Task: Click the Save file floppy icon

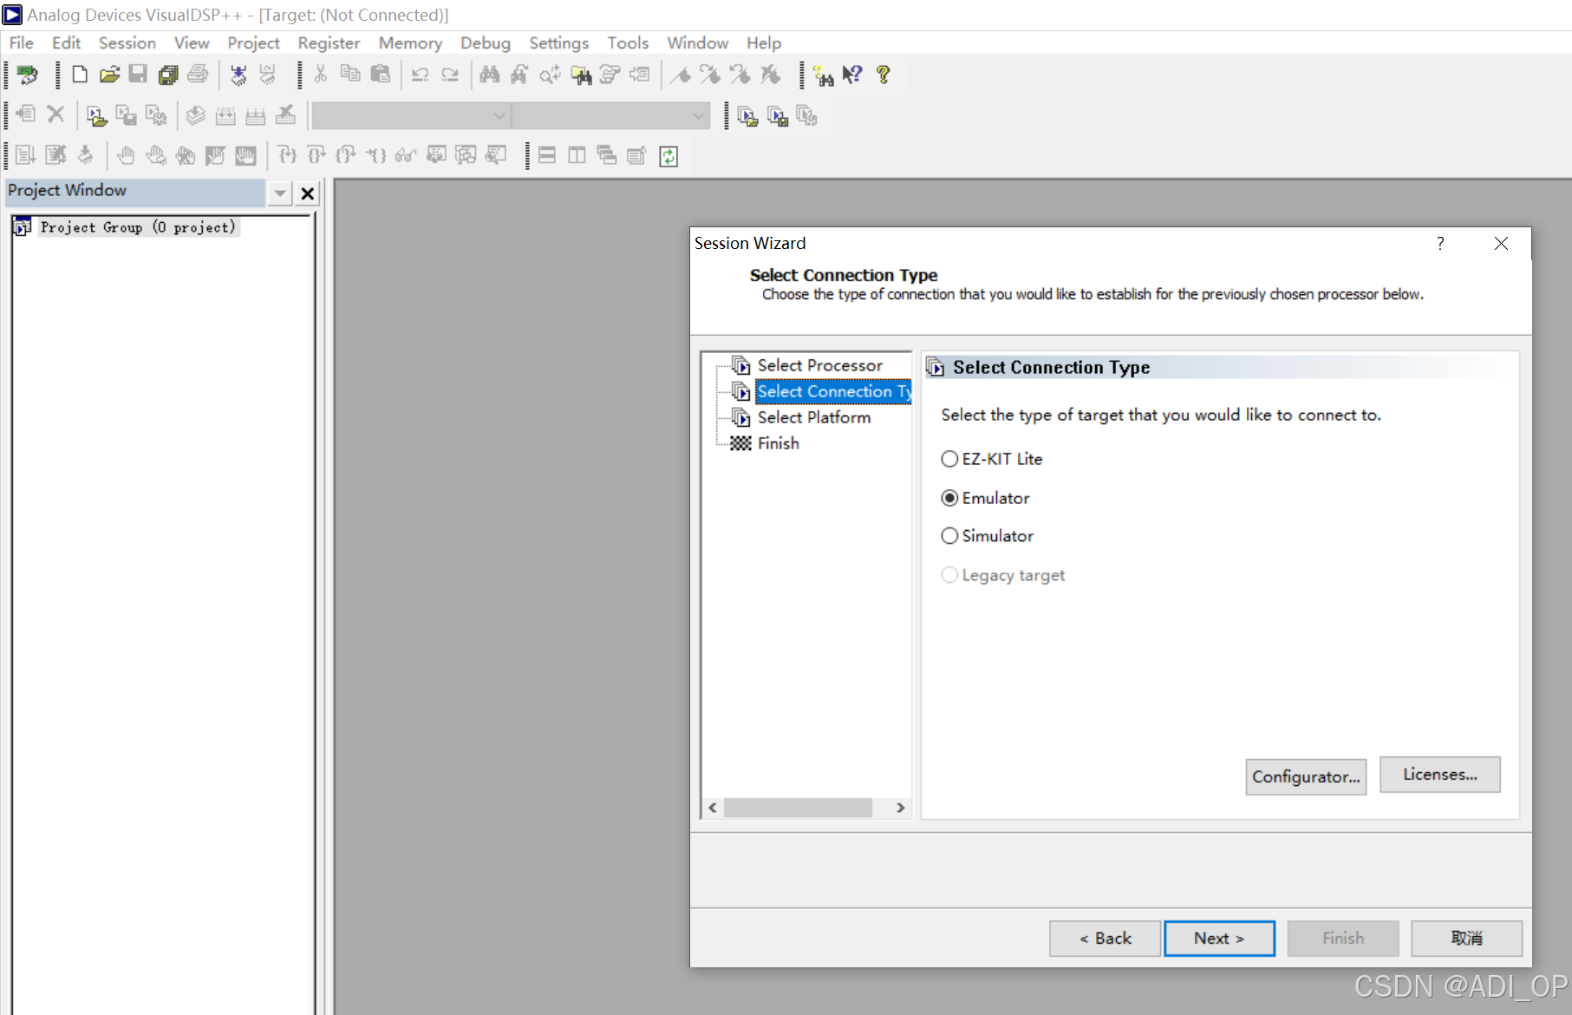Action: (138, 75)
